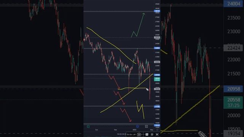The height and width of the screenshot is (137, 244).
Task: Close the screen recorder bar
Action: tap(157, 134)
